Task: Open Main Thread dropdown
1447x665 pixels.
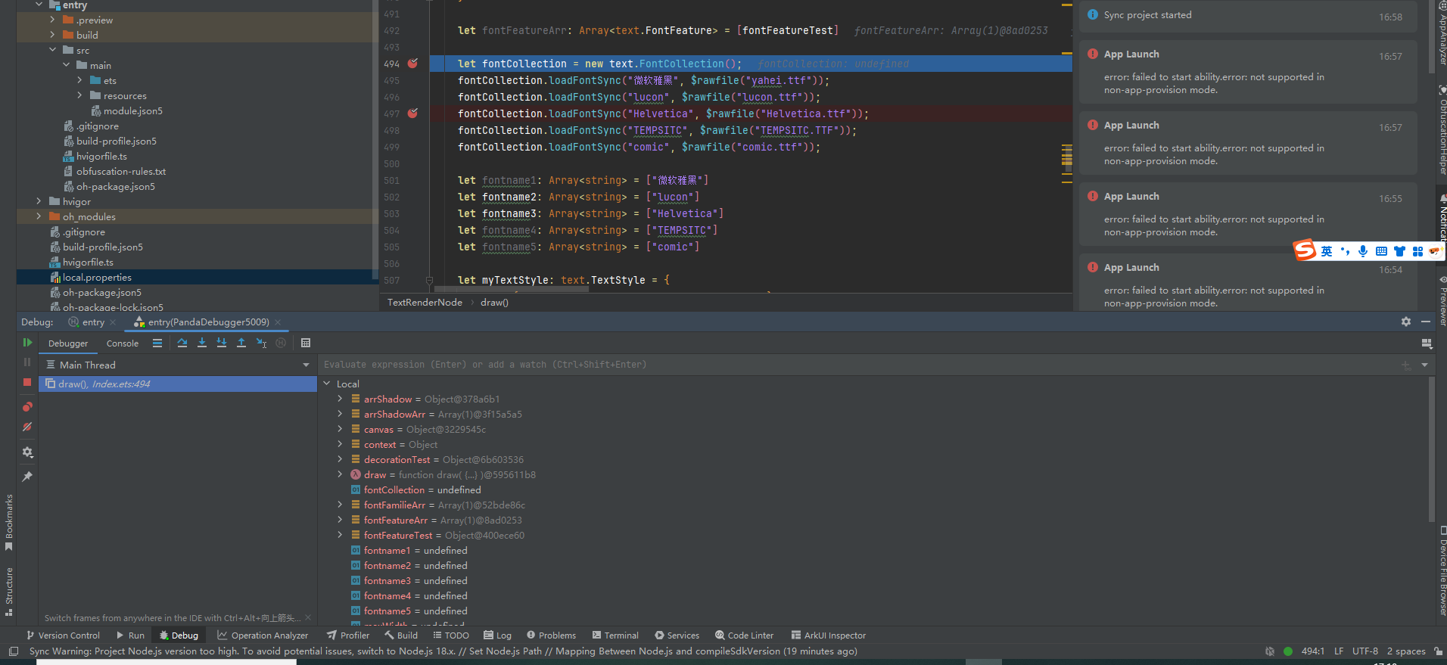Action: click(x=178, y=365)
